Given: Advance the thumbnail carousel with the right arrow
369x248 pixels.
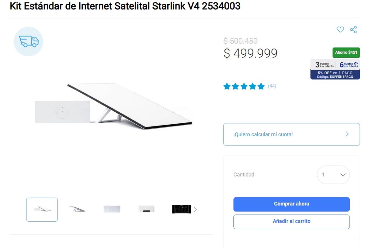Looking at the screenshot, I should pos(195,209).
